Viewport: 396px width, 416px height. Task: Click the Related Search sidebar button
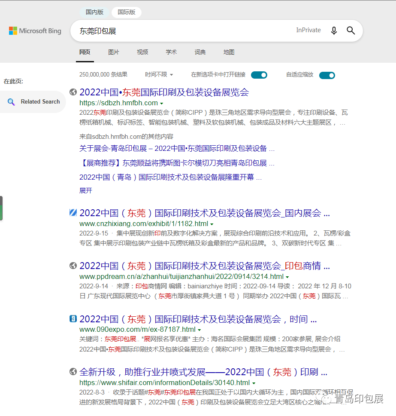coord(33,102)
